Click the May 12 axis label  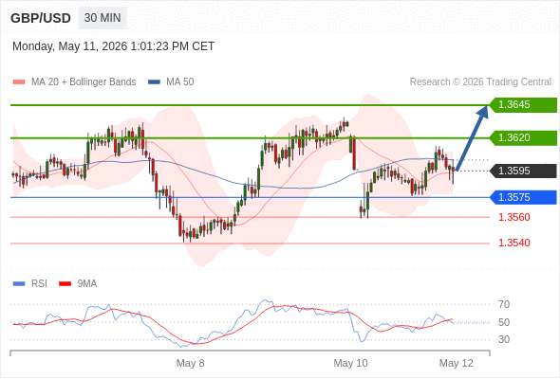coord(457,363)
